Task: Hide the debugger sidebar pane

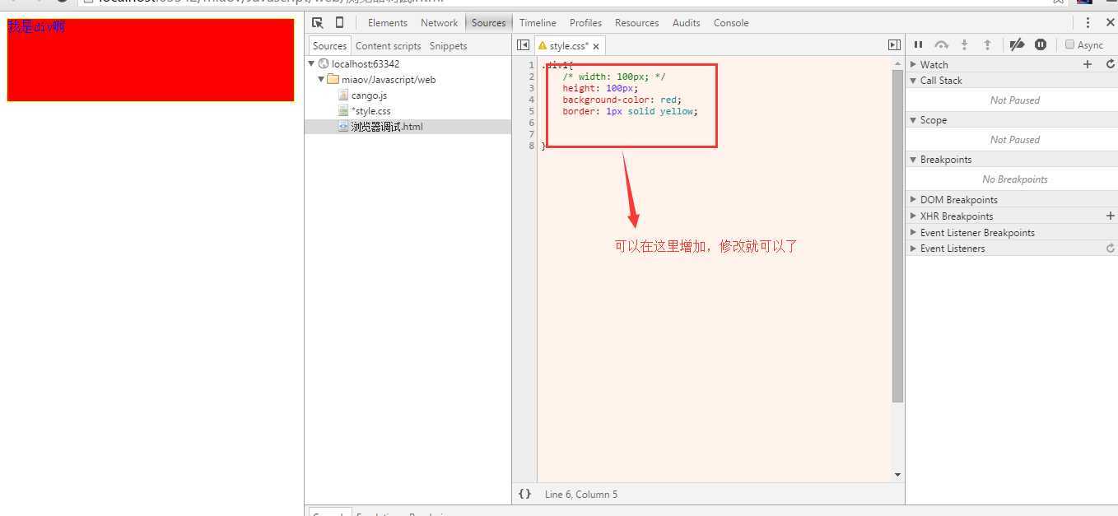Action: [894, 45]
